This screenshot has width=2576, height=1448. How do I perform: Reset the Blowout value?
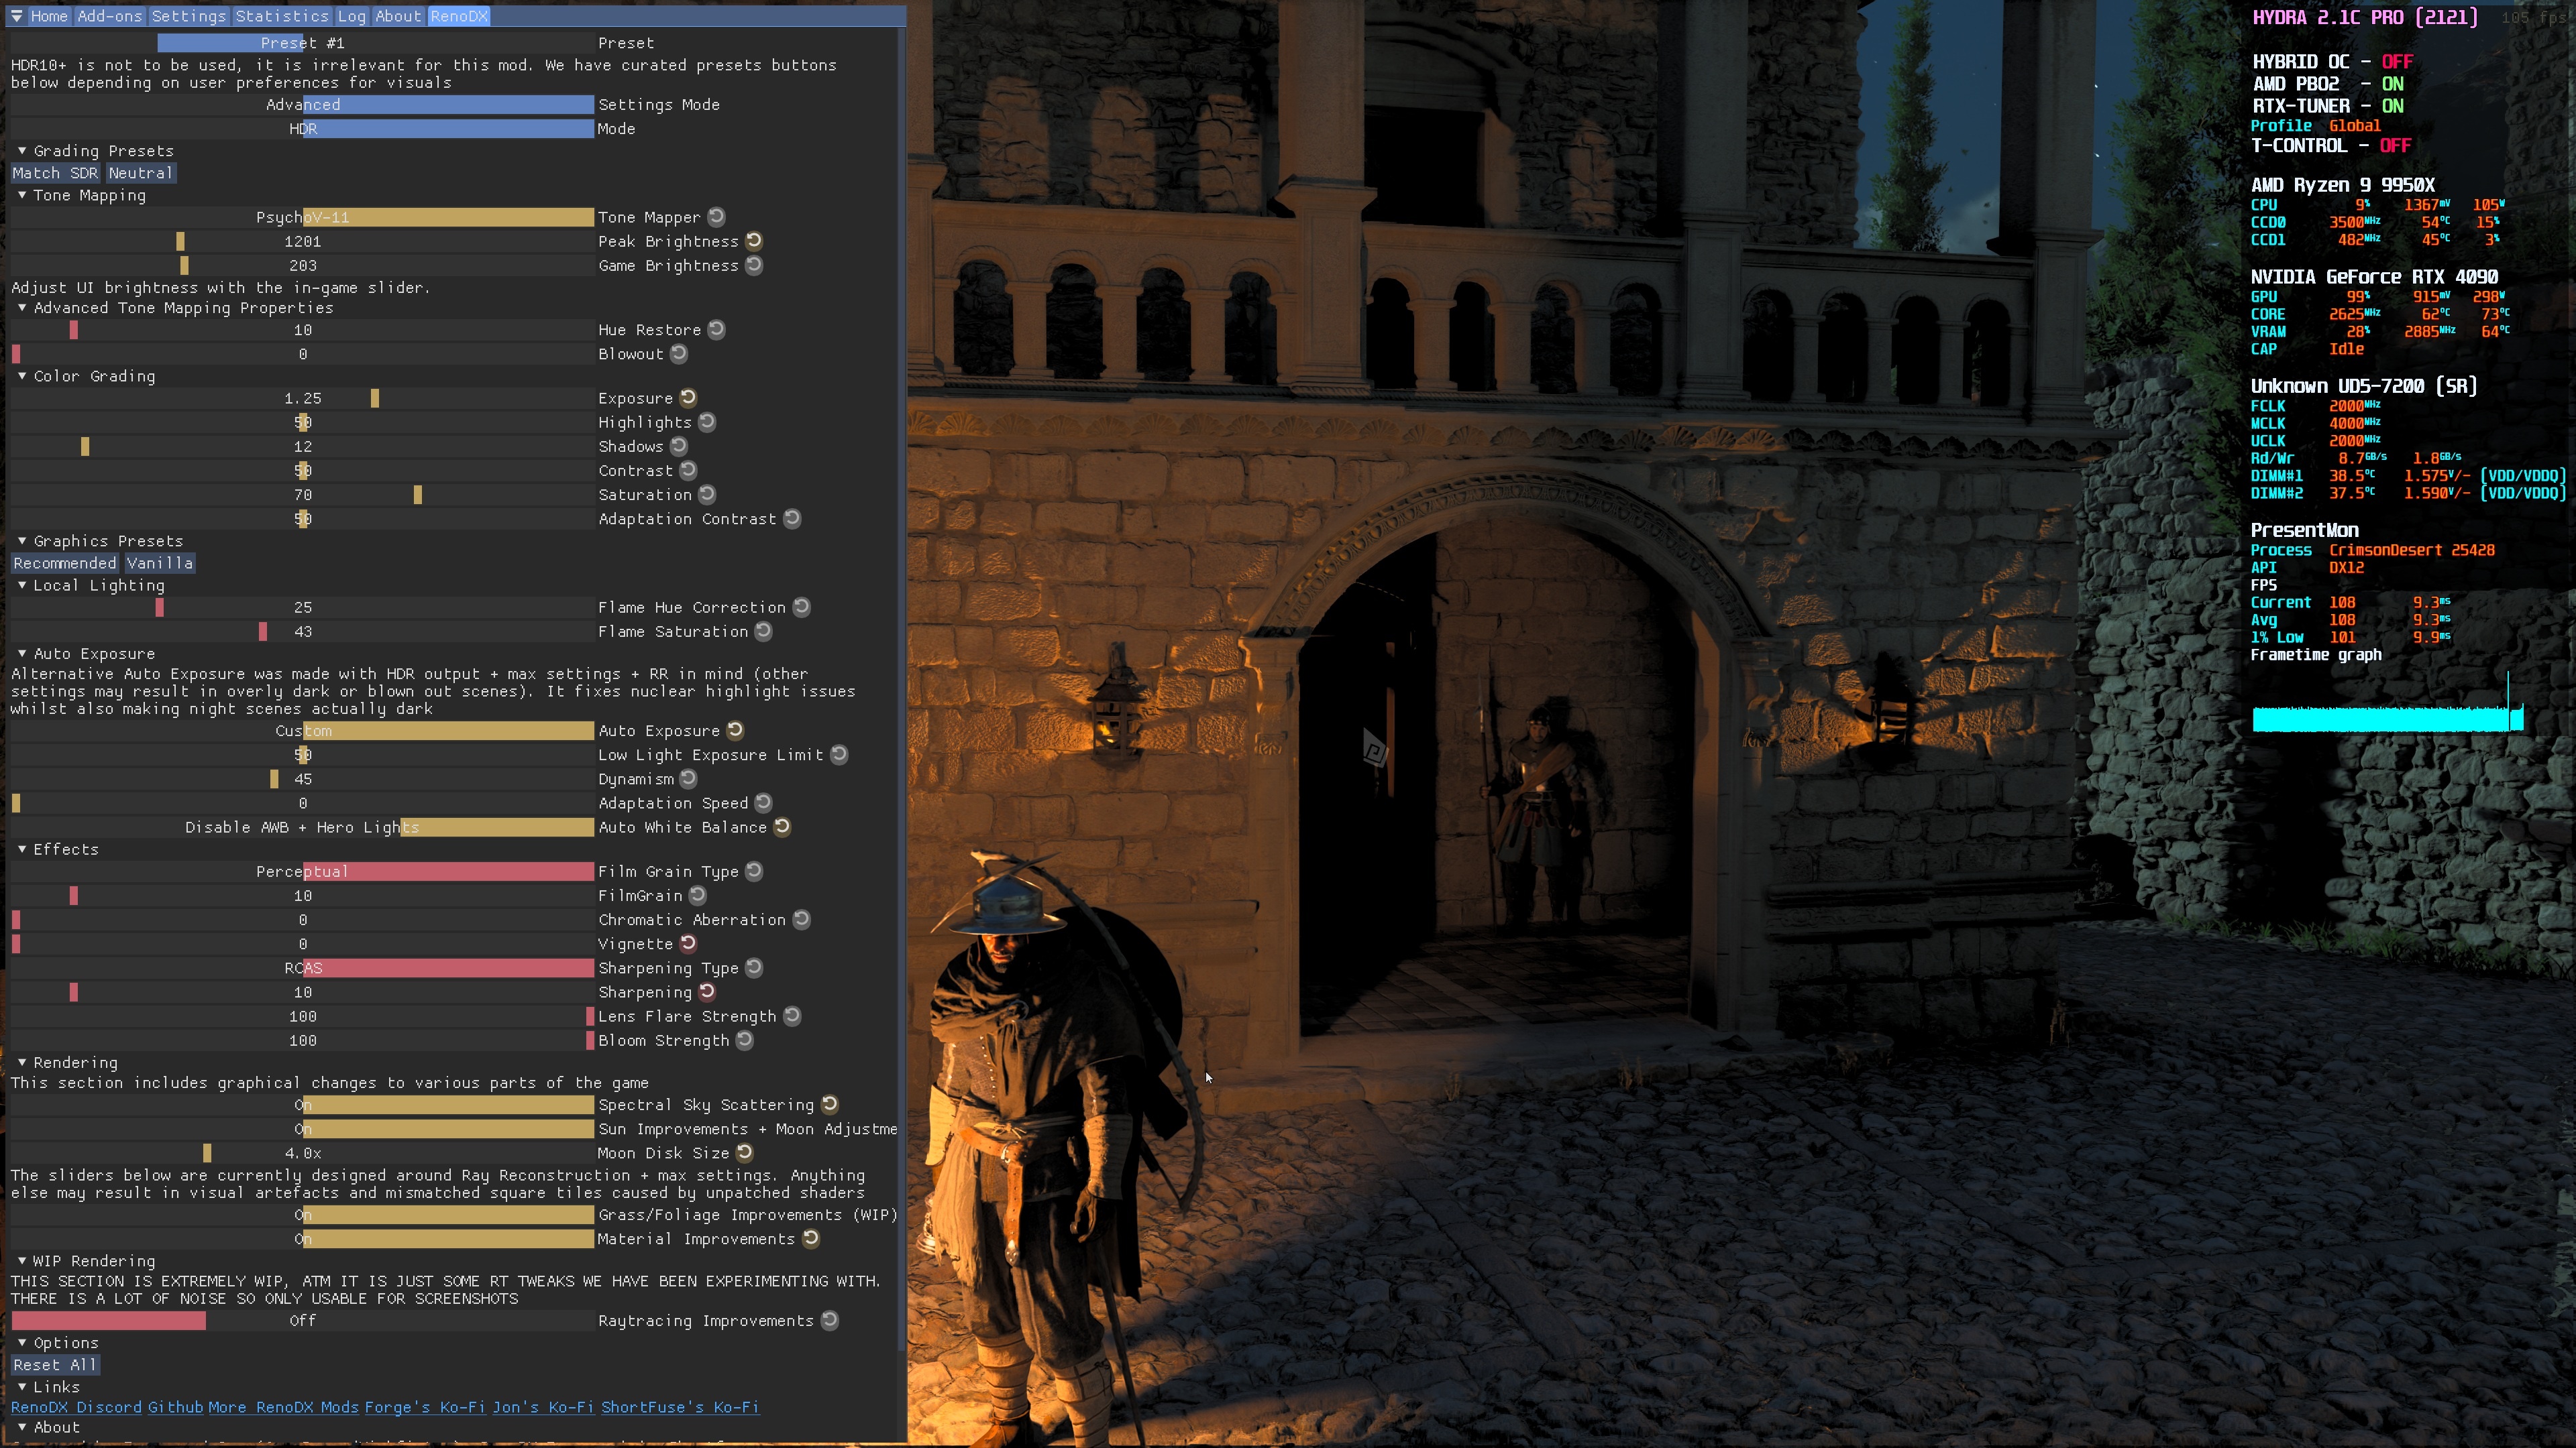coord(679,354)
